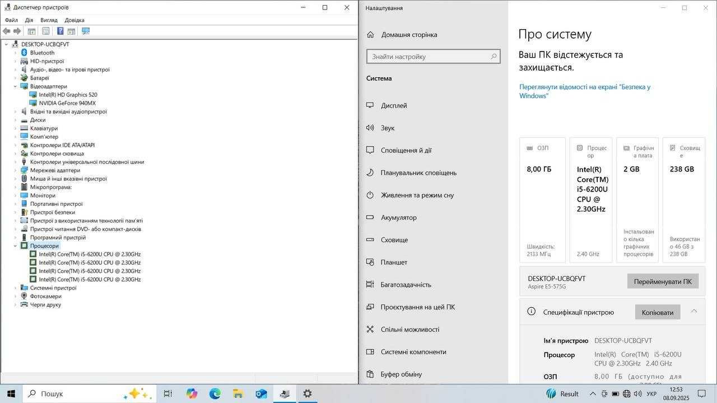717x403 pixels.
Task: Collapse the Відеоадаптери tree node
Action: coord(16,86)
